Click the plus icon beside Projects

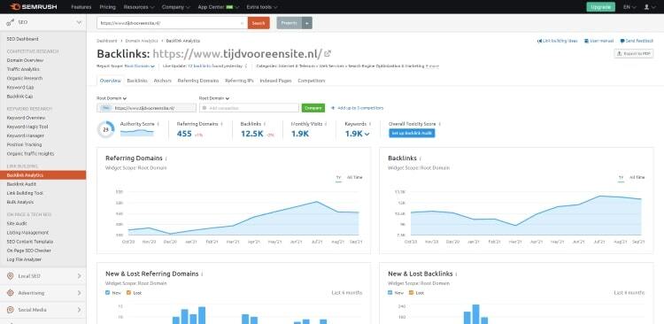(x=307, y=23)
